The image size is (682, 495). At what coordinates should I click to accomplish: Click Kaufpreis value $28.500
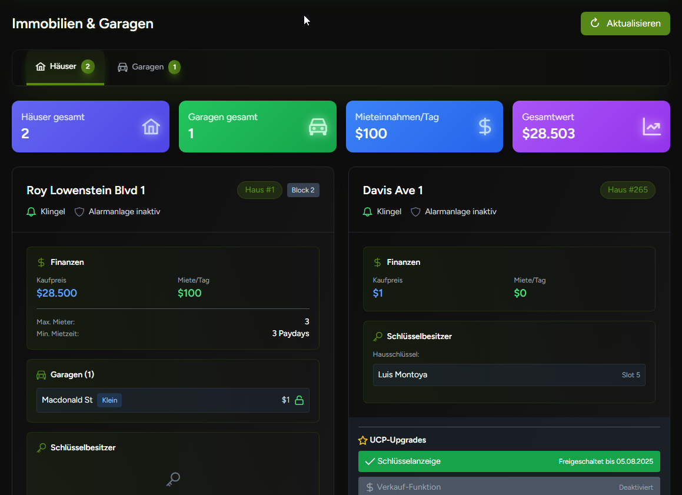pos(57,293)
